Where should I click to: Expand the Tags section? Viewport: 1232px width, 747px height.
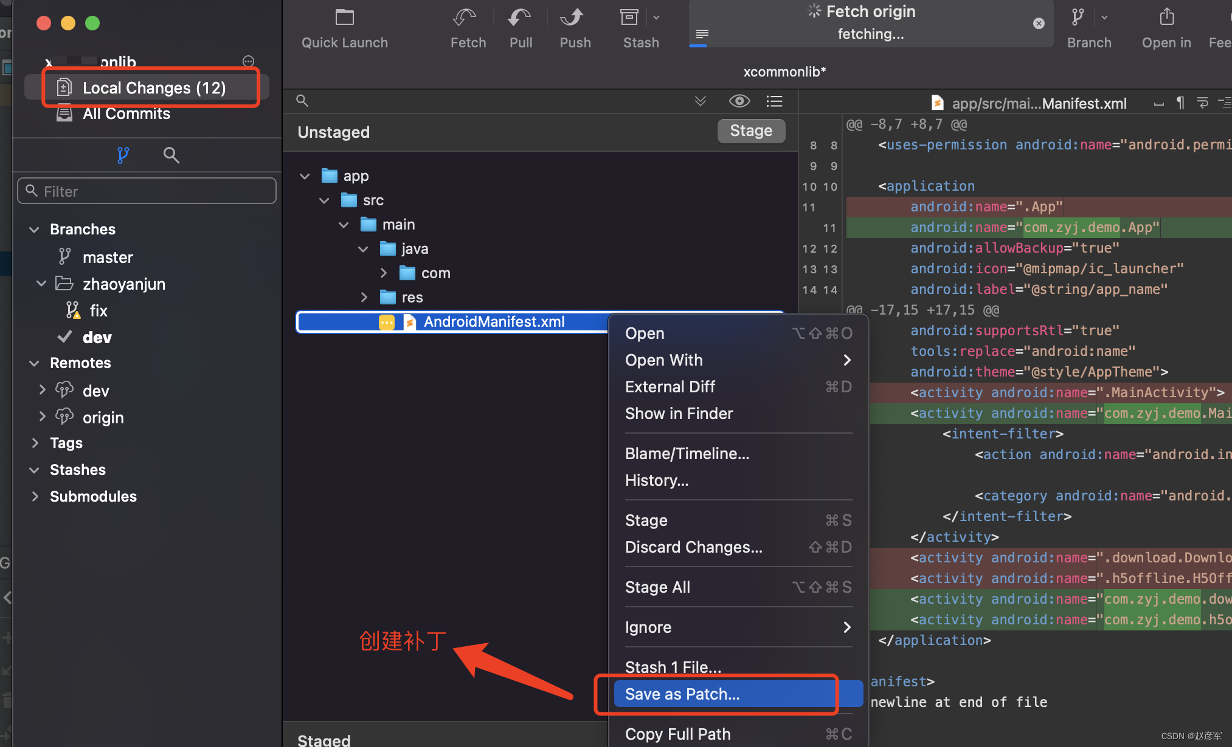click(35, 443)
